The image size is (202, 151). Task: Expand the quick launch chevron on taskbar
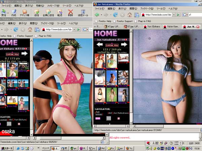(x=38, y=148)
